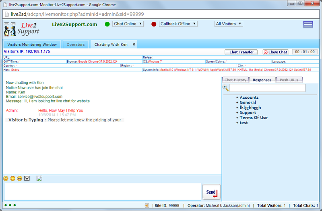Click the green Chat Online status dot

coord(107,24)
